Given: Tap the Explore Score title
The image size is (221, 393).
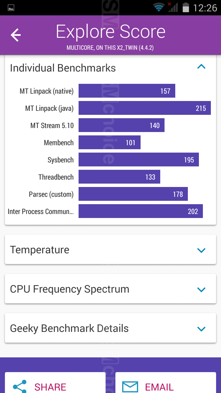Looking at the screenshot, I should tap(110, 32).
